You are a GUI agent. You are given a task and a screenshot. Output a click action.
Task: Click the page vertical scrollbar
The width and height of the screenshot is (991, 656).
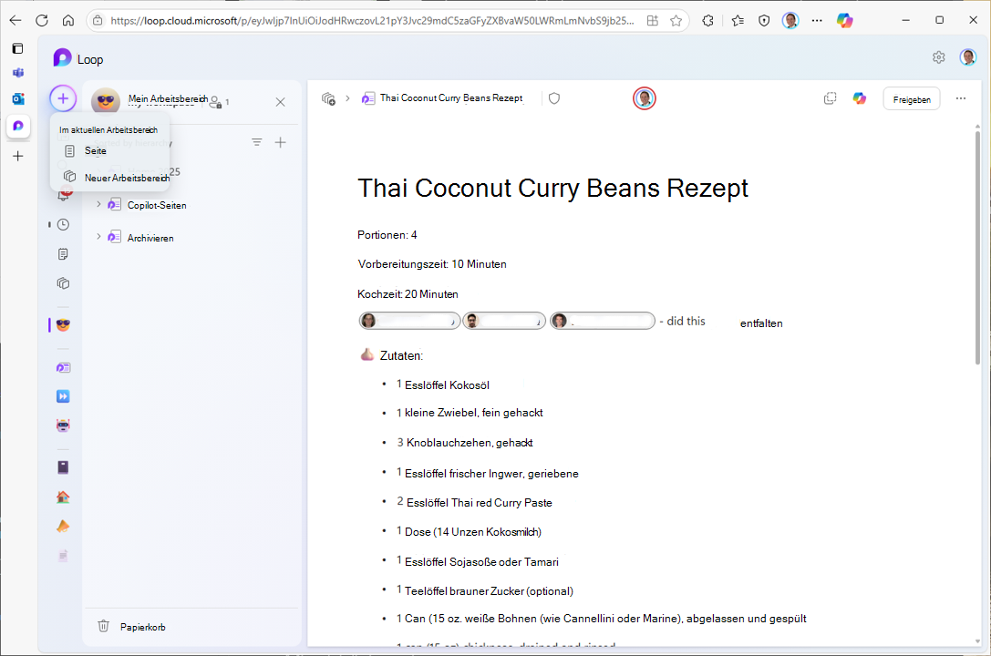coord(977,248)
